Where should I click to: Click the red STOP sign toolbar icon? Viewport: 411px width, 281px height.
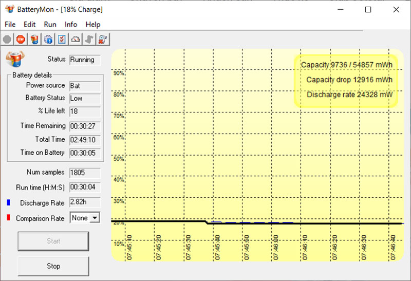[21, 40]
